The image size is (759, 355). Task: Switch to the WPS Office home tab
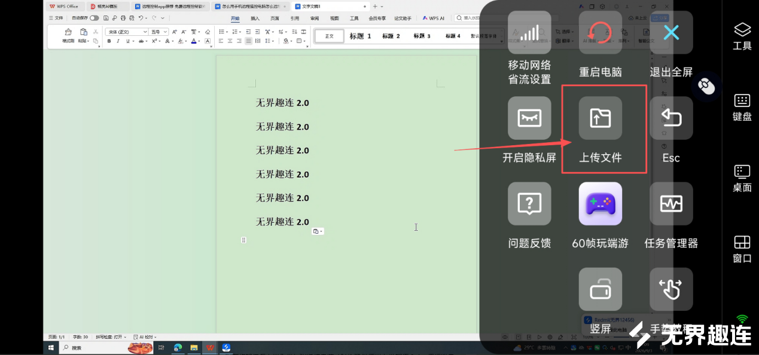(x=64, y=6)
